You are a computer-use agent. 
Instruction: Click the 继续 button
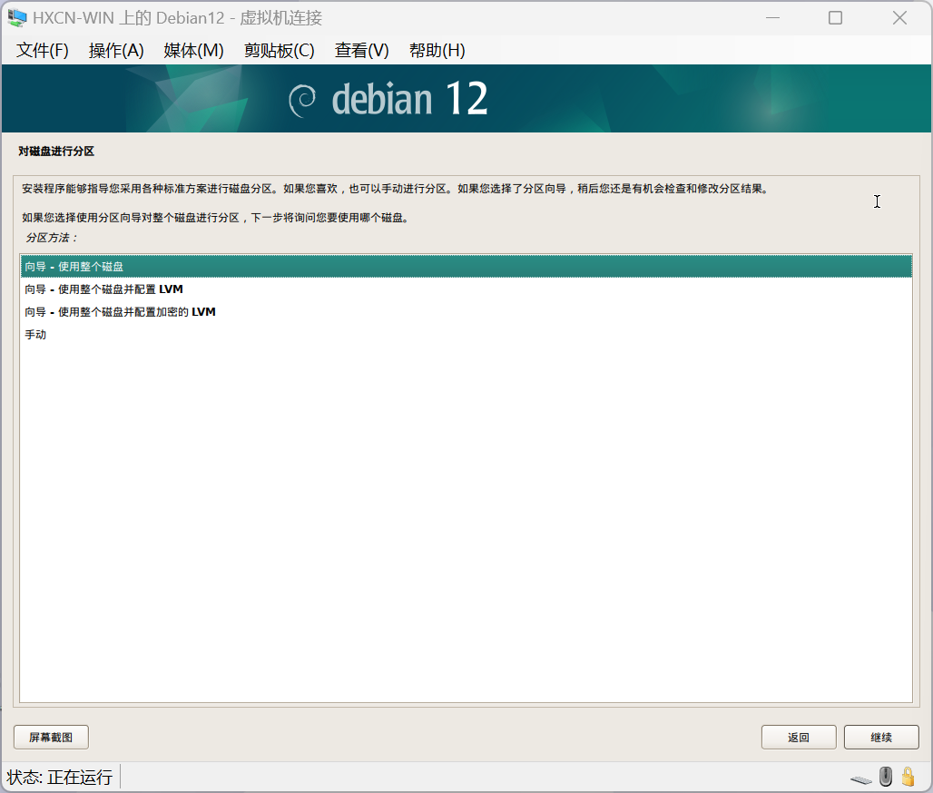[x=881, y=737]
